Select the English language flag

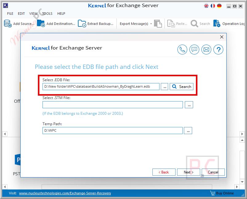(x=206, y=6)
